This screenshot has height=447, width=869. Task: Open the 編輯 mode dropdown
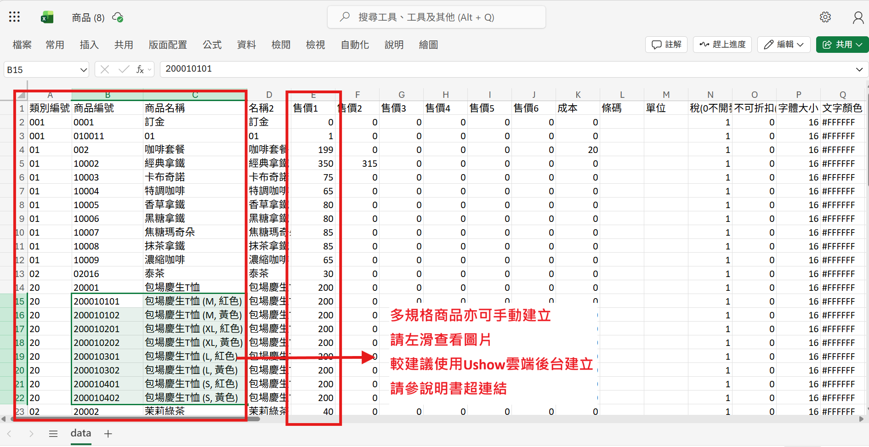click(784, 45)
